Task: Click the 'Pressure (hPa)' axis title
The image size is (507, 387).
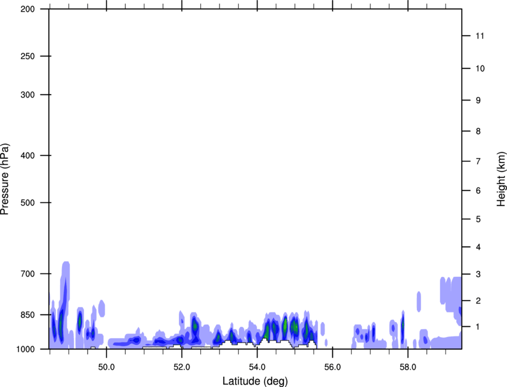Action: point(5,179)
